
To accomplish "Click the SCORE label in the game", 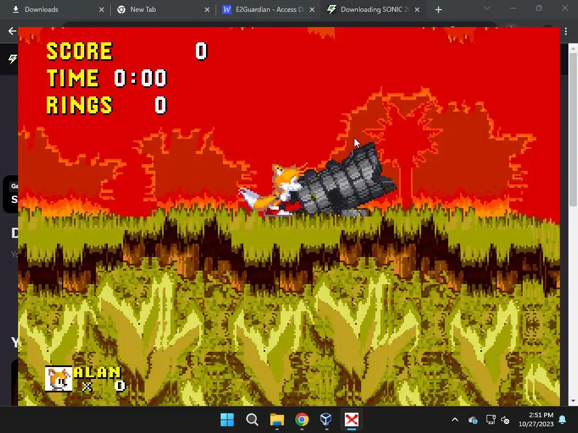I will 79,51.
